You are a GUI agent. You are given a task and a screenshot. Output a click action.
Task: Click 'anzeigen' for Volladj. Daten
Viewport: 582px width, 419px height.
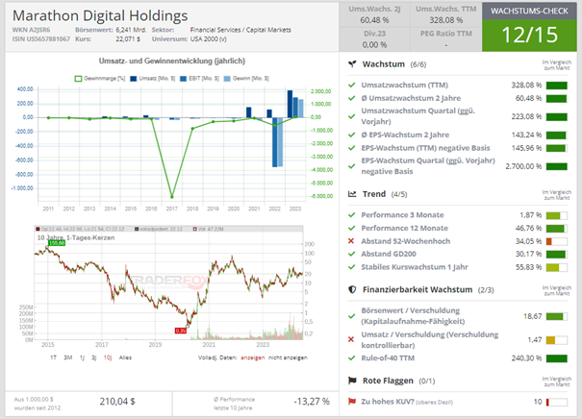pyautogui.click(x=252, y=357)
